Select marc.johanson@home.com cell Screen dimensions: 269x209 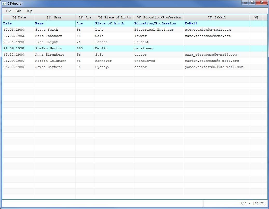point(217,36)
